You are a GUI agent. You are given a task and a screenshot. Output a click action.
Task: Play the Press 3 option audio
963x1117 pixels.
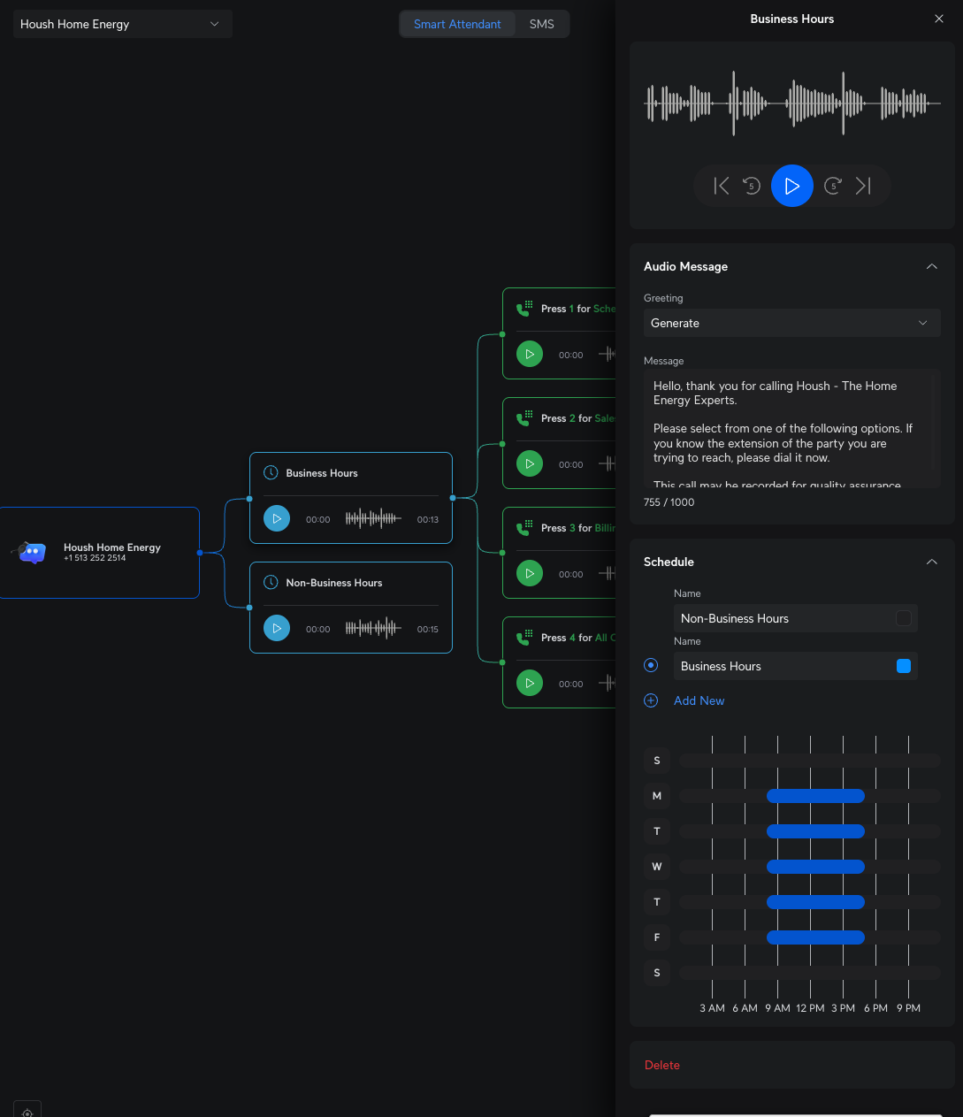[530, 574]
